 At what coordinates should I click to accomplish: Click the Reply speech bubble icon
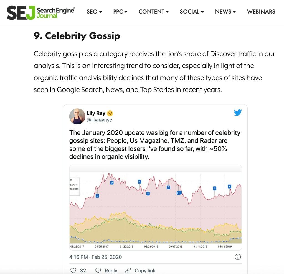(x=98, y=270)
